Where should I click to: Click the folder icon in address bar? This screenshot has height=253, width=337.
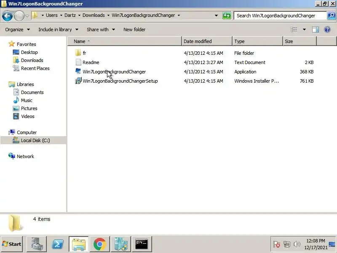(x=35, y=15)
